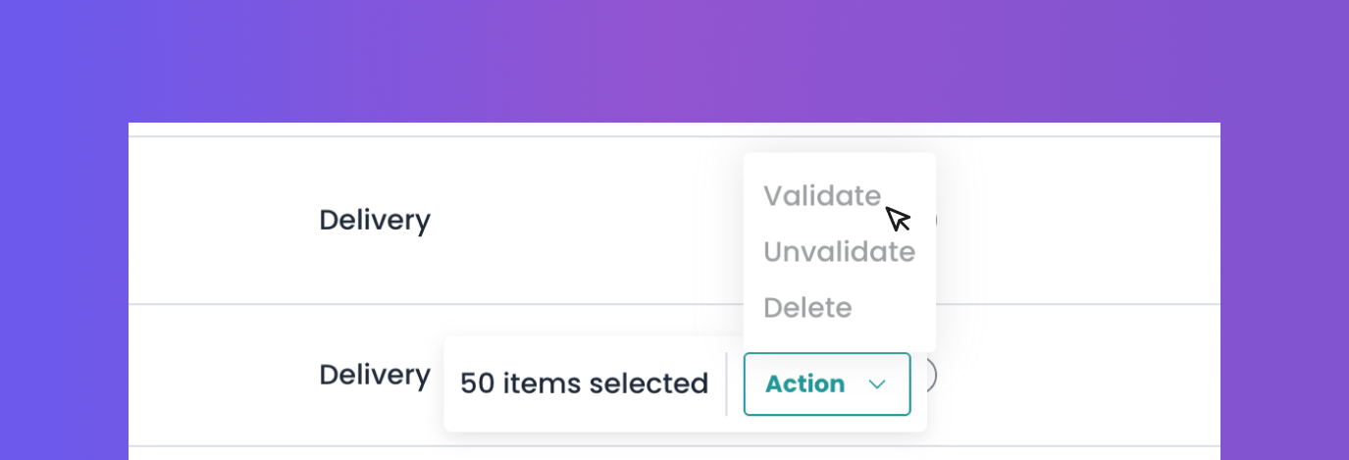The image size is (1349, 460).
Task: Open the Action dropdown button
Action: click(x=827, y=383)
